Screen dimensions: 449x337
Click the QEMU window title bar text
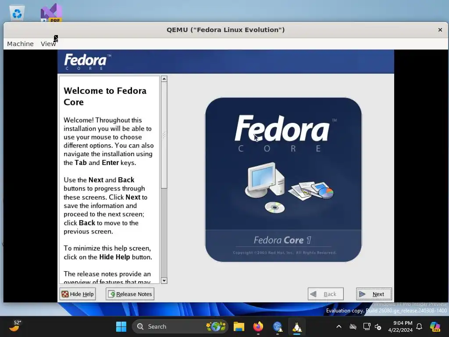coord(226,30)
